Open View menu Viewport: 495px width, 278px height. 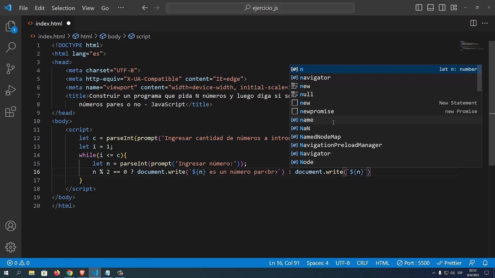[88, 8]
